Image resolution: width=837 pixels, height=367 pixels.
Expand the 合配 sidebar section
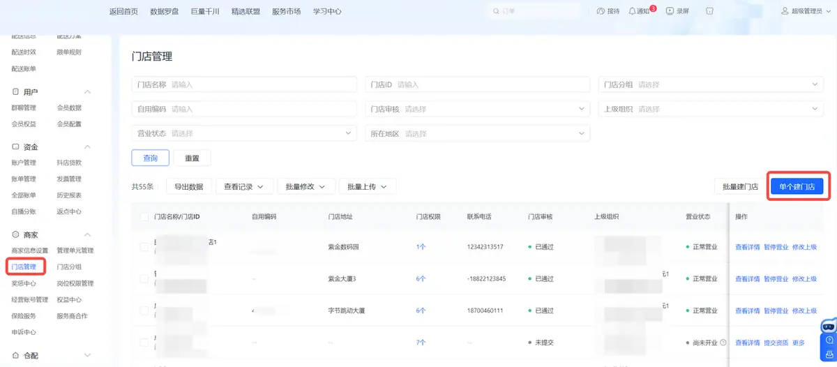tap(87, 355)
